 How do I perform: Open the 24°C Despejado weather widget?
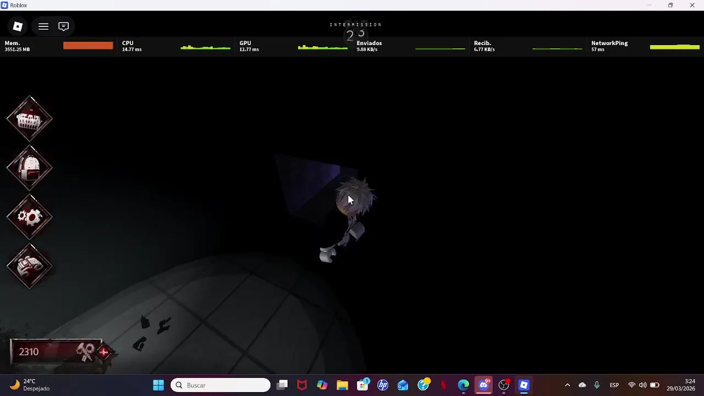pos(30,385)
